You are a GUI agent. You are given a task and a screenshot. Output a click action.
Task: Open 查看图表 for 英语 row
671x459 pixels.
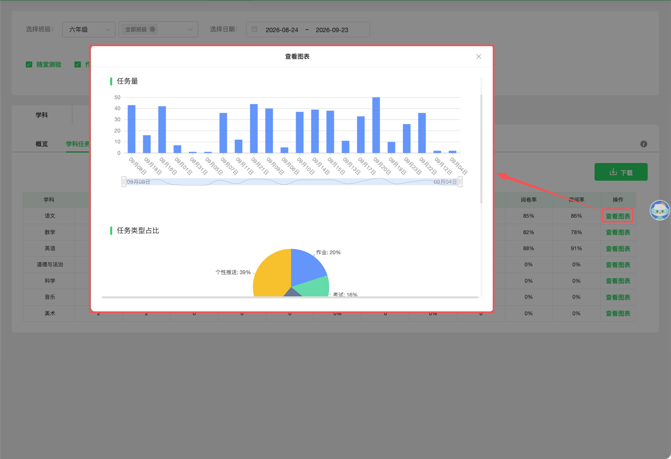click(618, 249)
